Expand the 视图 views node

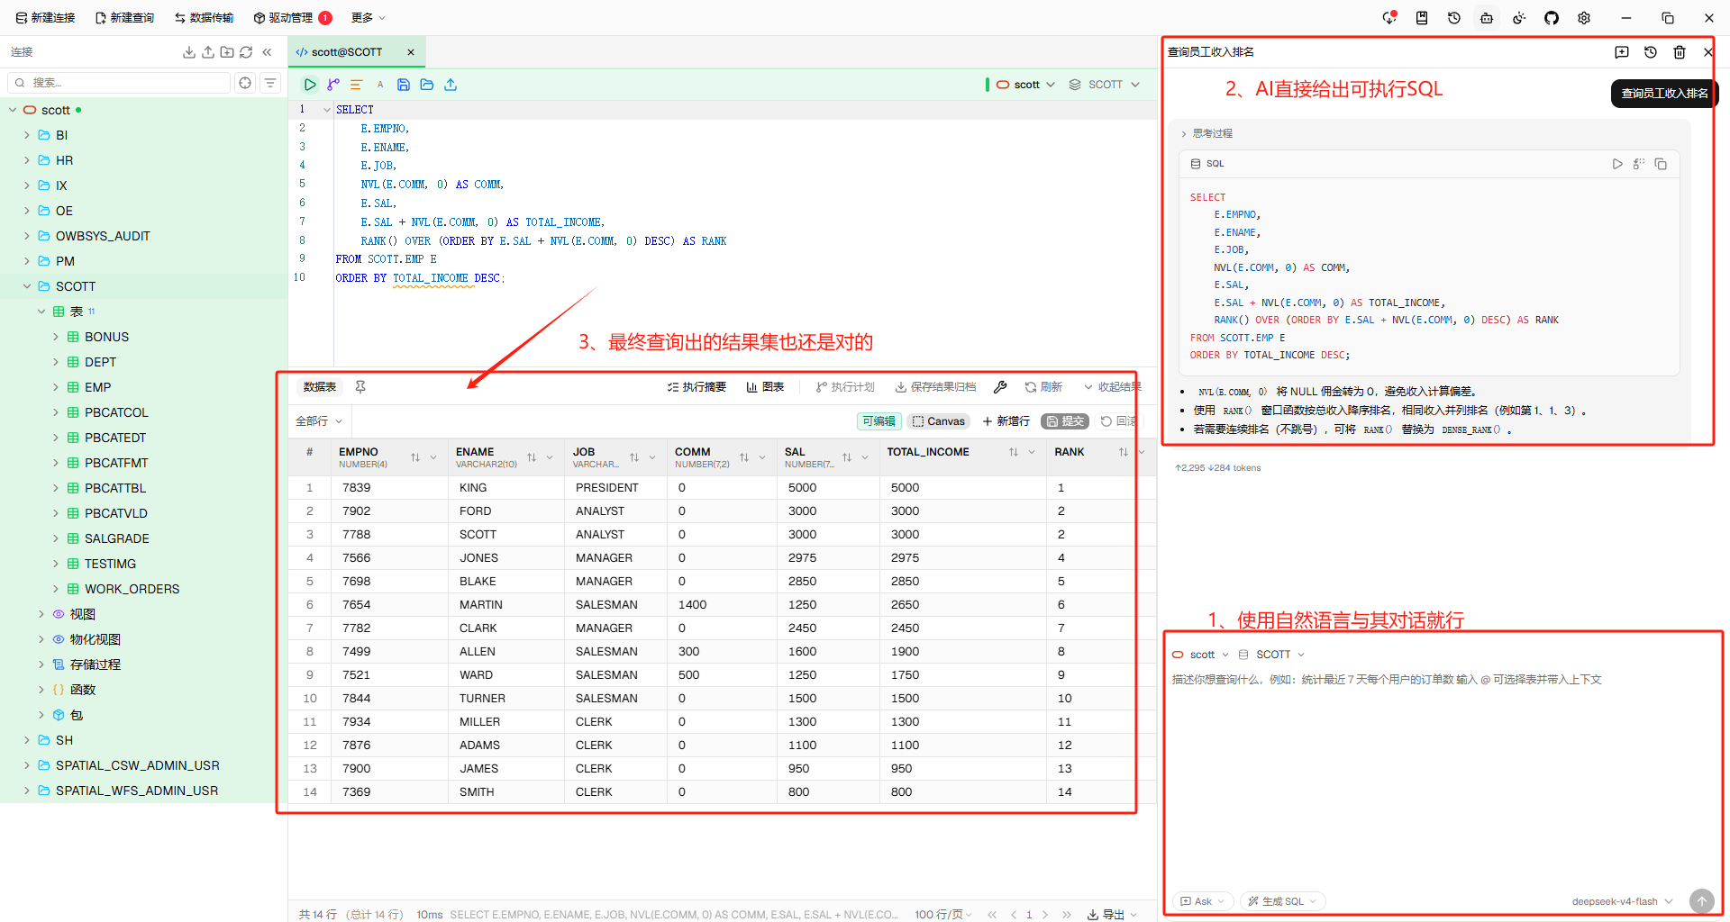41,614
